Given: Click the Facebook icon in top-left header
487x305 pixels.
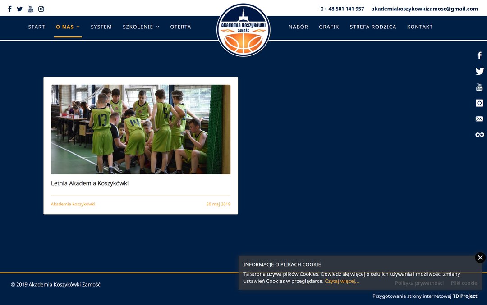Looking at the screenshot, I should point(10,9).
